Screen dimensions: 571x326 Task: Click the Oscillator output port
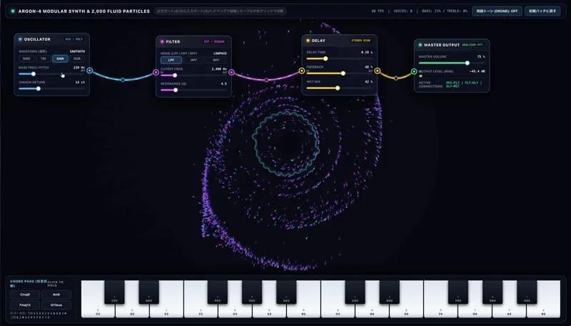(x=90, y=70)
